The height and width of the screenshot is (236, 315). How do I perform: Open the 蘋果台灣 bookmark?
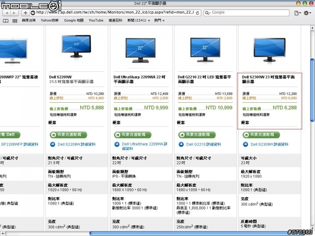tap(29, 20)
